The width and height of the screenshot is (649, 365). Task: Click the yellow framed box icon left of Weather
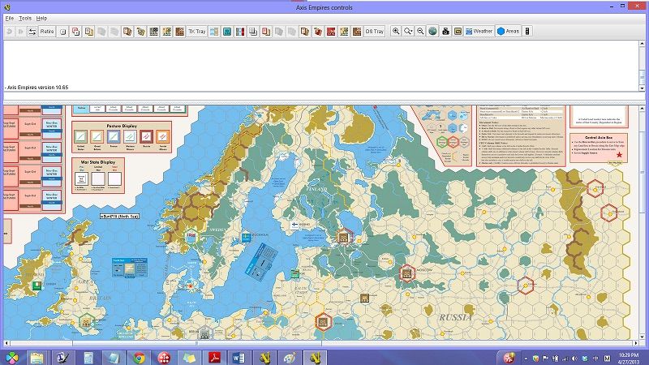[458, 32]
